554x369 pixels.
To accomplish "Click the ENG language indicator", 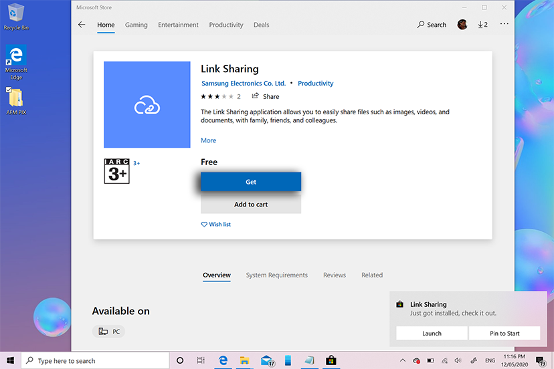I will pos(490,360).
